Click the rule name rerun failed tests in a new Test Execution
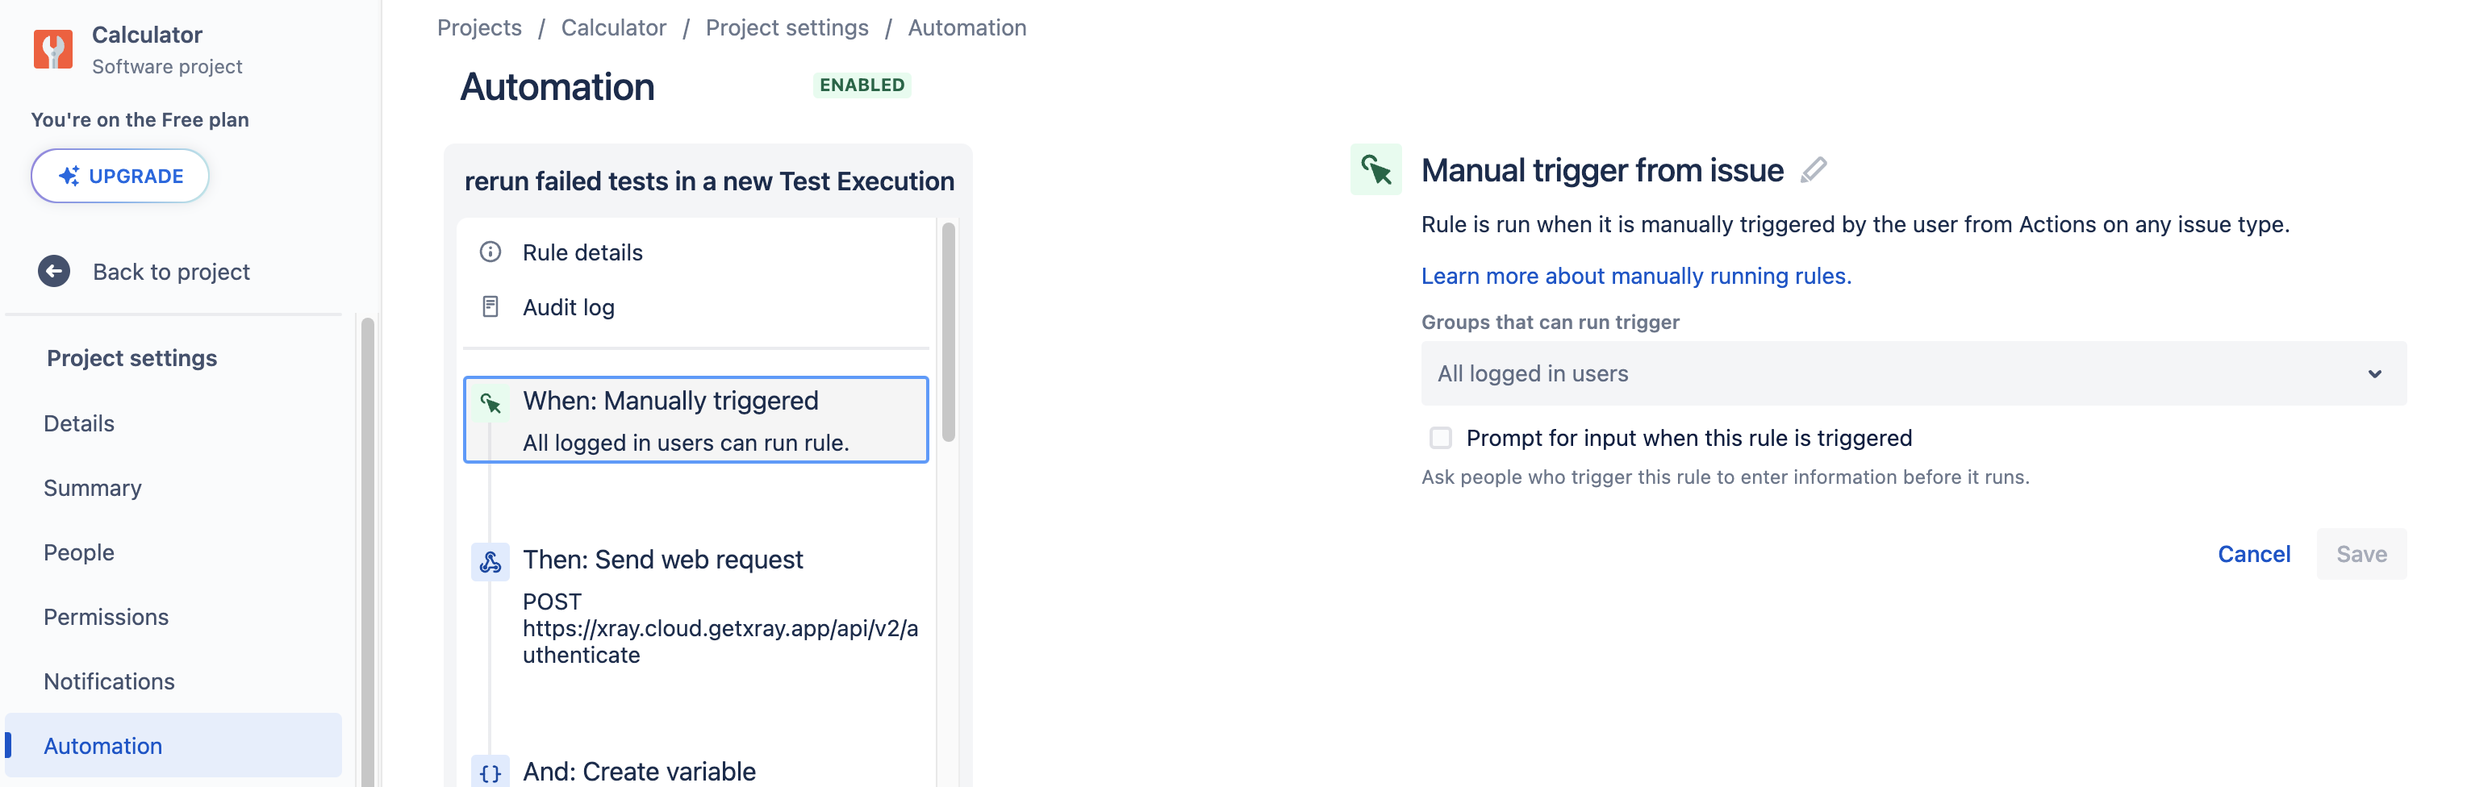This screenshot has width=2467, height=787. [x=708, y=181]
